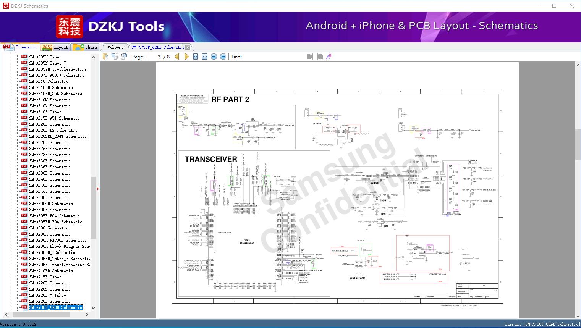The image size is (581, 328).
Task: Zoom in with plus icon
Action: (x=223, y=57)
